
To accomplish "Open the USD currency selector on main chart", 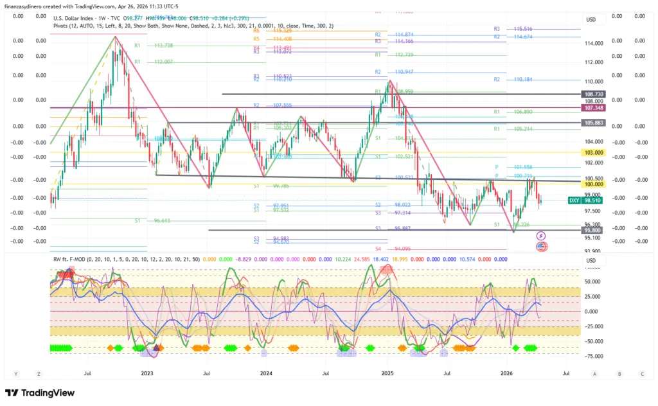I will [591, 19].
